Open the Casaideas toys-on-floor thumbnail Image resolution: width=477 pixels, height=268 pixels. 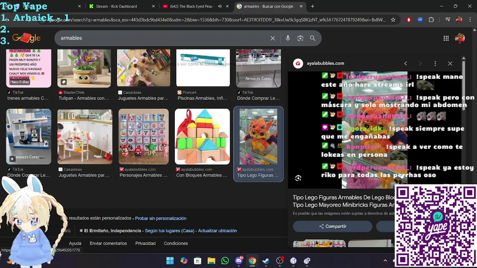click(143, 68)
